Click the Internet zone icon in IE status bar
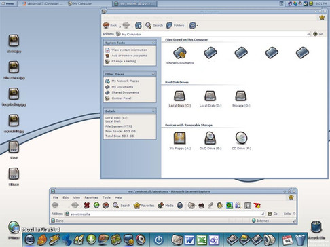Image resolution: width=330 pixels, height=247 pixels. 254,221
